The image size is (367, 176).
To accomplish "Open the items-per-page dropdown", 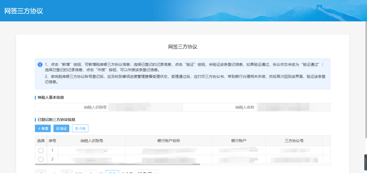I will (146, 173).
